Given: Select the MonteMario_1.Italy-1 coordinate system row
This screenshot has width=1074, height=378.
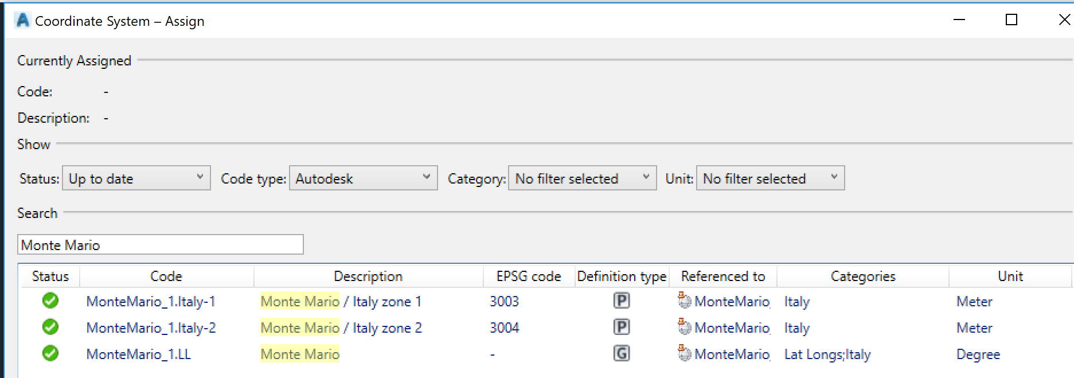Looking at the screenshot, I should [151, 302].
